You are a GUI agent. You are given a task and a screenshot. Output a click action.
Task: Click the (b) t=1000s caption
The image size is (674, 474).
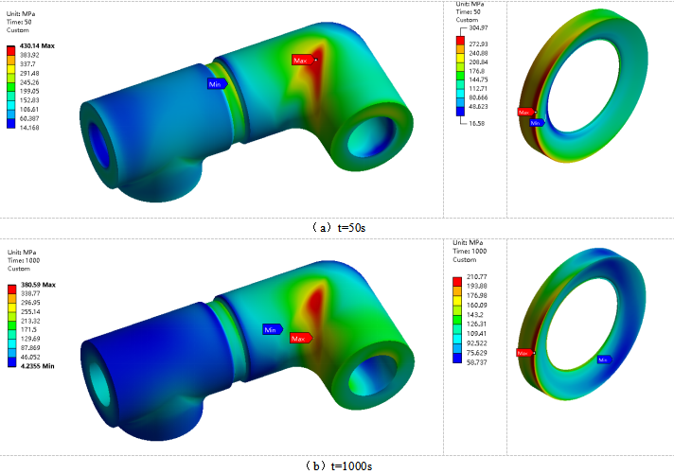(336, 465)
